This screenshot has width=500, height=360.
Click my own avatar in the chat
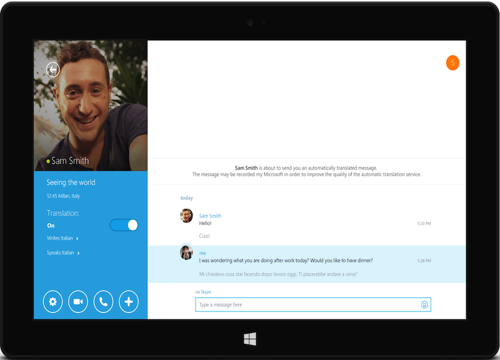[x=186, y=252]
